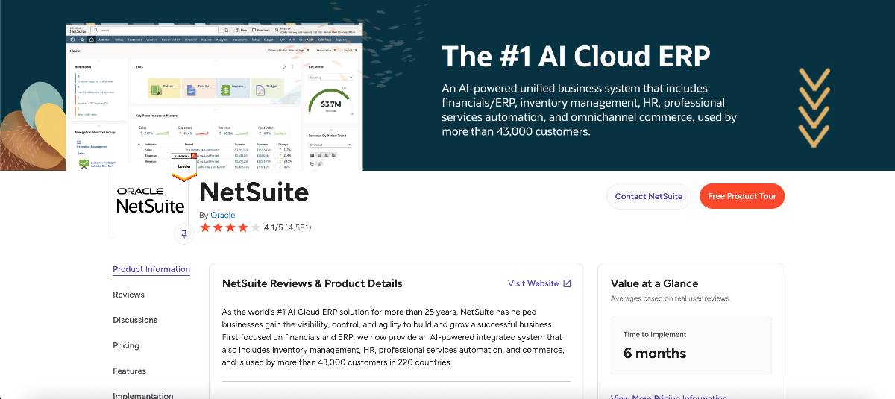Click the 4.1/5 rating text
The width and height of the screenshot is (895, 399).
[273, 227]
